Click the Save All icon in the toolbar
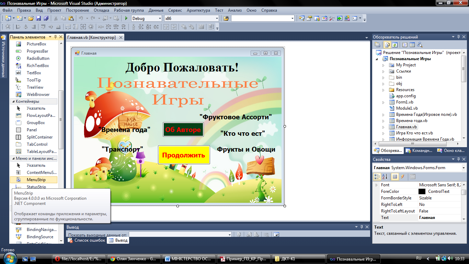This screenshot has height=264, width=469. click(x=46, y=18)
